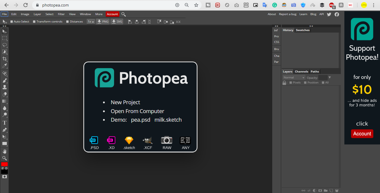This screenshot has width=380, height=193.
Task: Toggle the lock All checkbox
Action: 323,83
